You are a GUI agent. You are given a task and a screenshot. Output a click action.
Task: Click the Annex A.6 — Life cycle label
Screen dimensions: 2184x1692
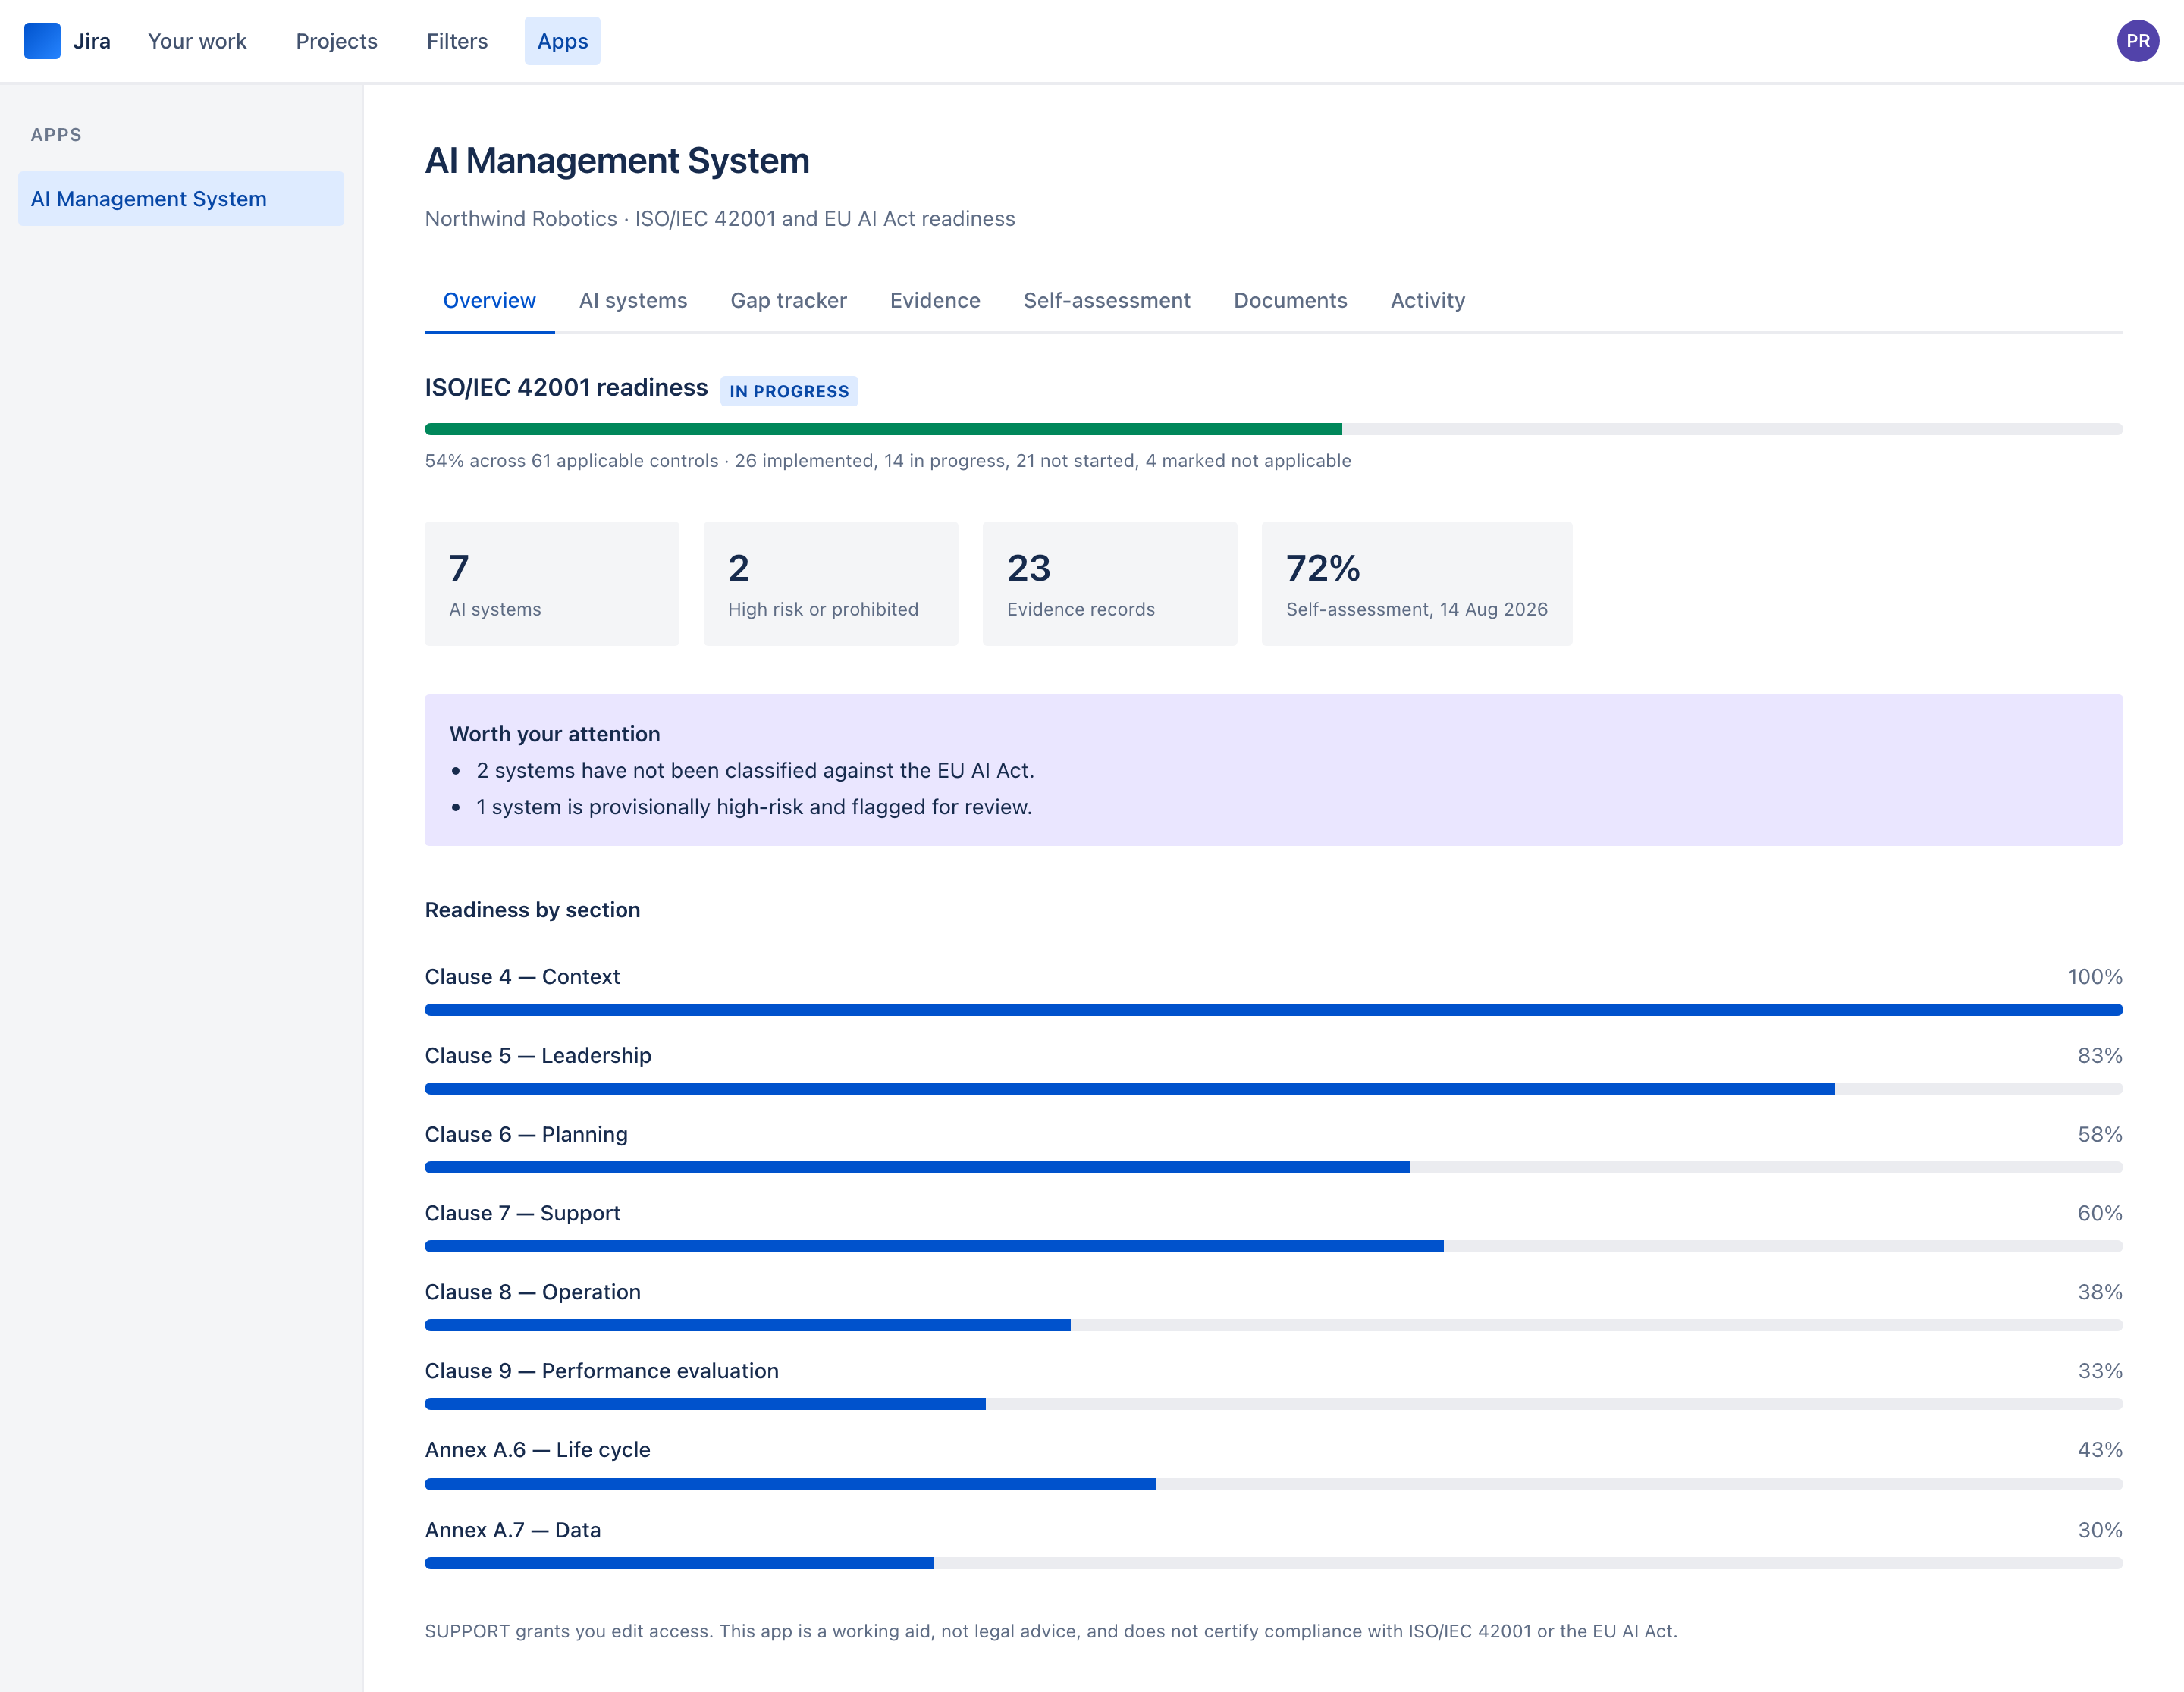click(537, 1450)
